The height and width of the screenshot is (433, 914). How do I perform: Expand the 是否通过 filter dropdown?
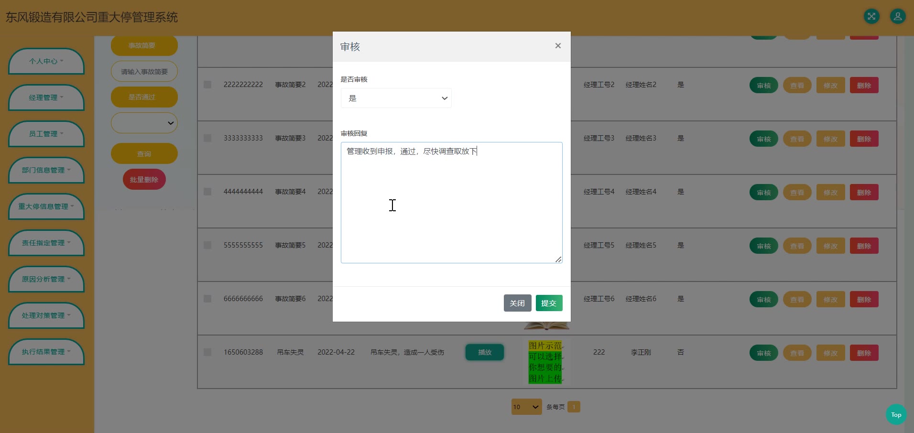(x=144, y=123)
